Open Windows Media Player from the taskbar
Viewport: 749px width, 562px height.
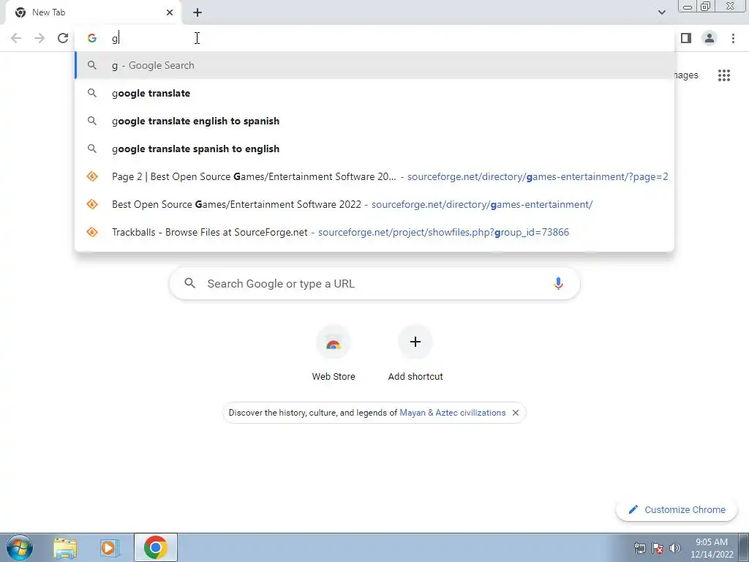[x=109, y=547]
